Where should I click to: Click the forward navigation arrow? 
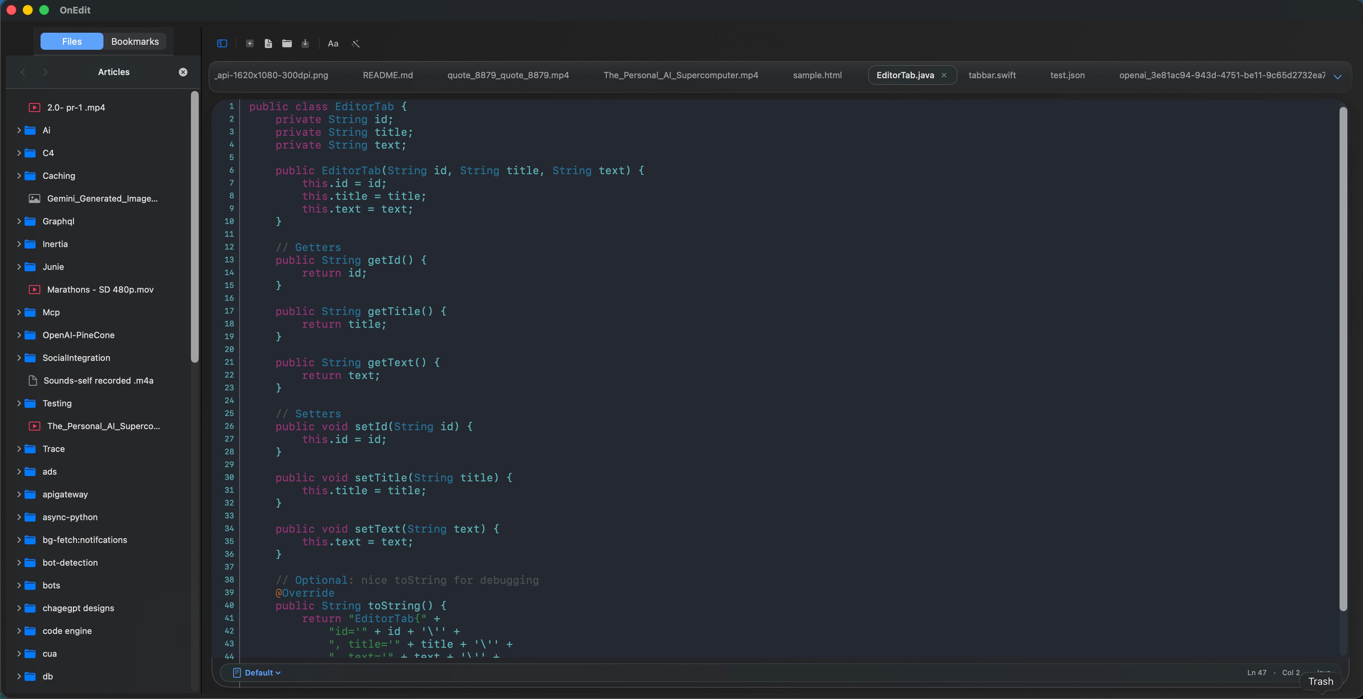pyautogui.click(x=45, y=72)
